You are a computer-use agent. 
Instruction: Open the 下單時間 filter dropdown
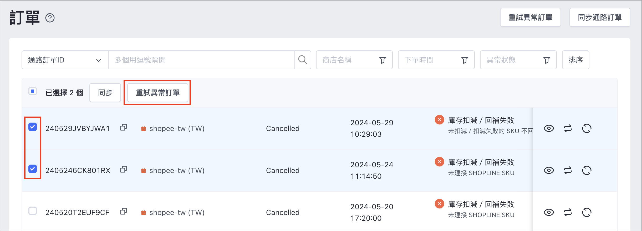pyautogui.click(x=436, y=60)
